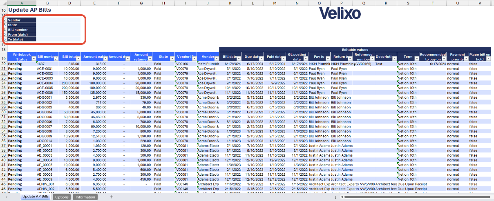Open the Recommended to pay on filter dropdown
This screenshot has width=494, height=201.
[x=443, y=59]
